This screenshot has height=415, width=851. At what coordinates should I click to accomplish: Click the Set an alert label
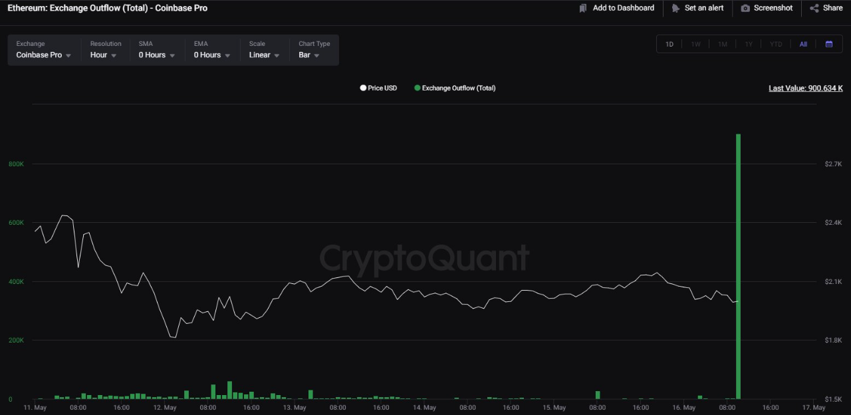[x=704, y=8]
